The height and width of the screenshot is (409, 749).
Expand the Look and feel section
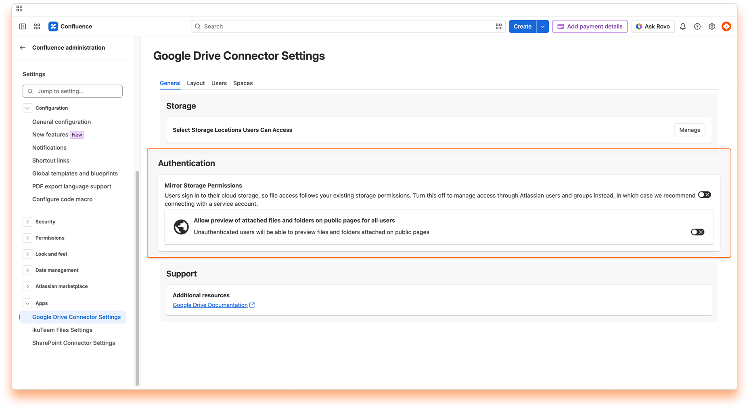(27, 254)
